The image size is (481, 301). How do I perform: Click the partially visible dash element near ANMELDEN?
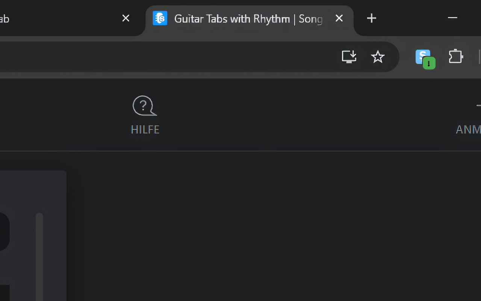479,106
